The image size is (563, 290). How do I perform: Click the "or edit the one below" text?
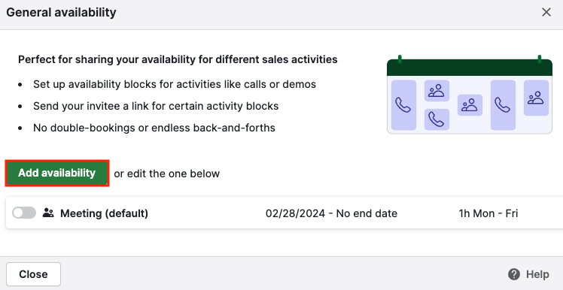[x=166, y=174]
